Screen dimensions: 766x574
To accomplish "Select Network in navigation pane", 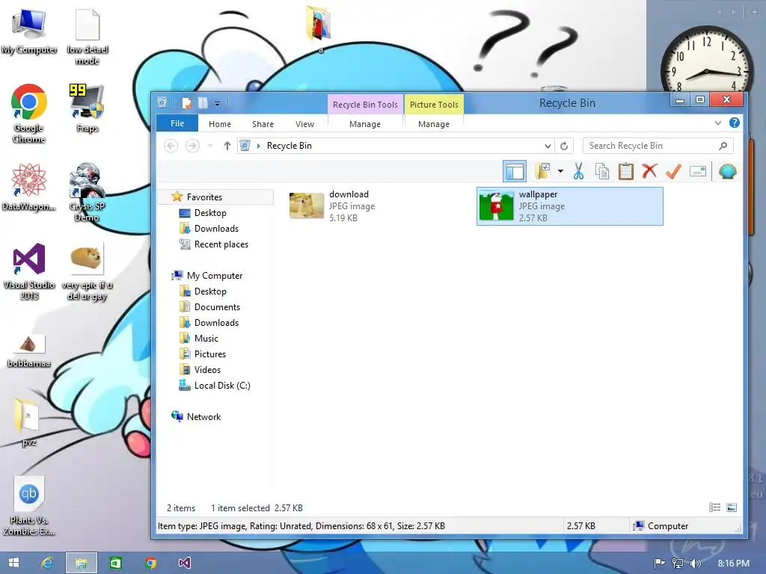I will [203, 417].
